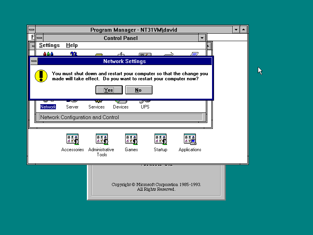The height and width of the screenshot is (235, 313).
Task: Open the Applications program group icon
Action: click(190, 139)
